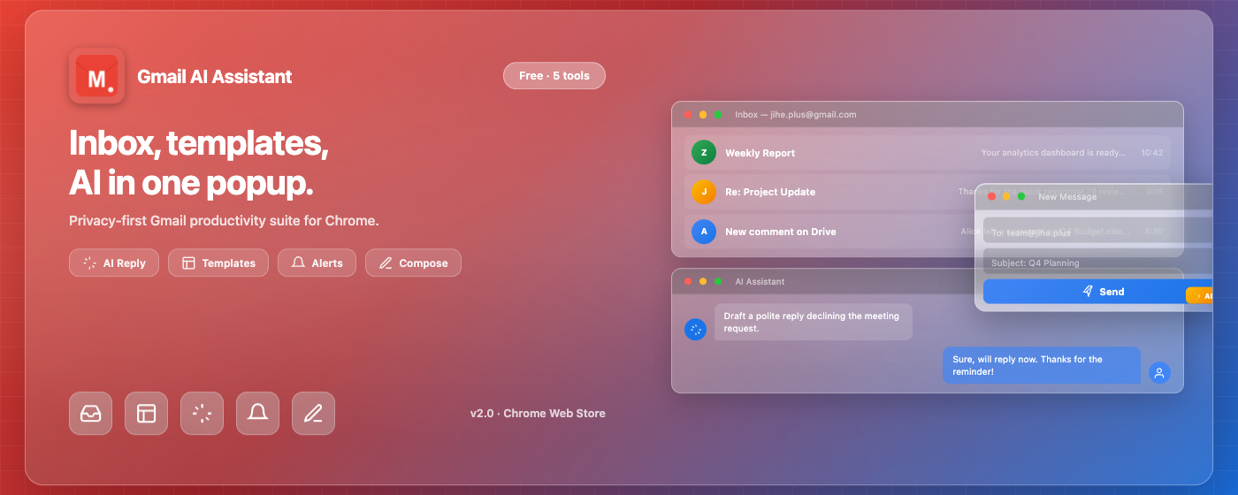
Task: Click the analytics dashboard preview text
Action: [x=1054, y=153]
